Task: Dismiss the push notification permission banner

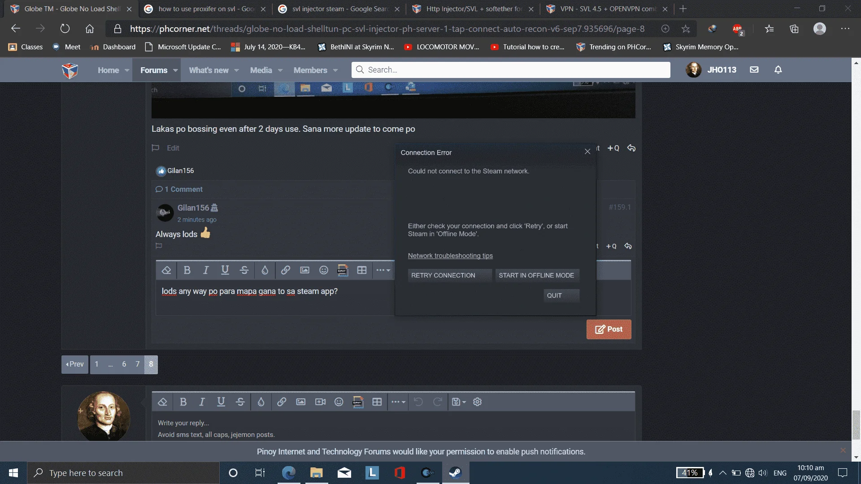Action: tap(843, 450)
